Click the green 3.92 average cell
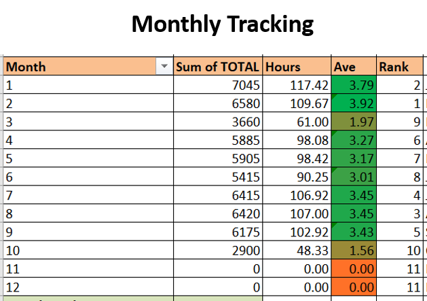The image size is (427, 301). pyautogui.click(x=353, y=104)
